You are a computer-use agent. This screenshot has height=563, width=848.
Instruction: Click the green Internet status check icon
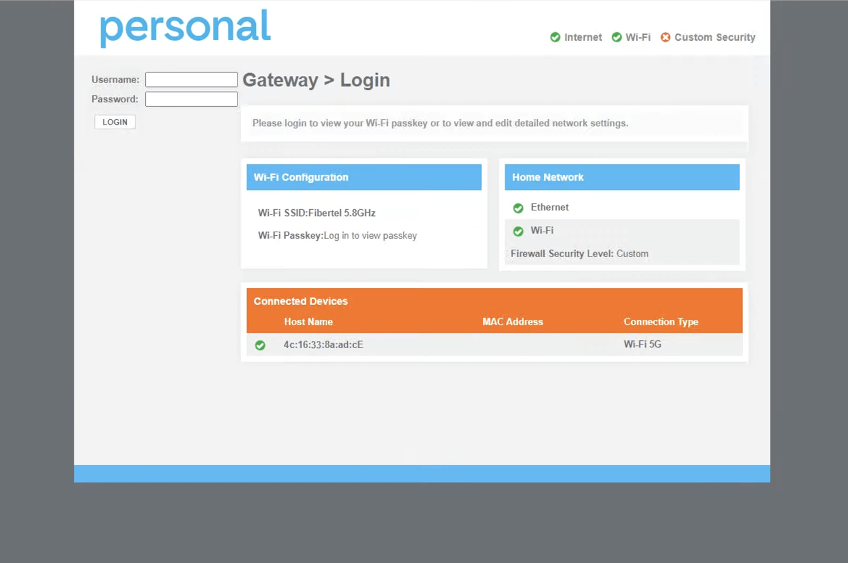pos(555,37)
